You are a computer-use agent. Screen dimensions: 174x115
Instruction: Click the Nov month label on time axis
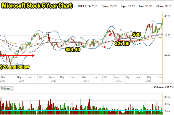3,77
